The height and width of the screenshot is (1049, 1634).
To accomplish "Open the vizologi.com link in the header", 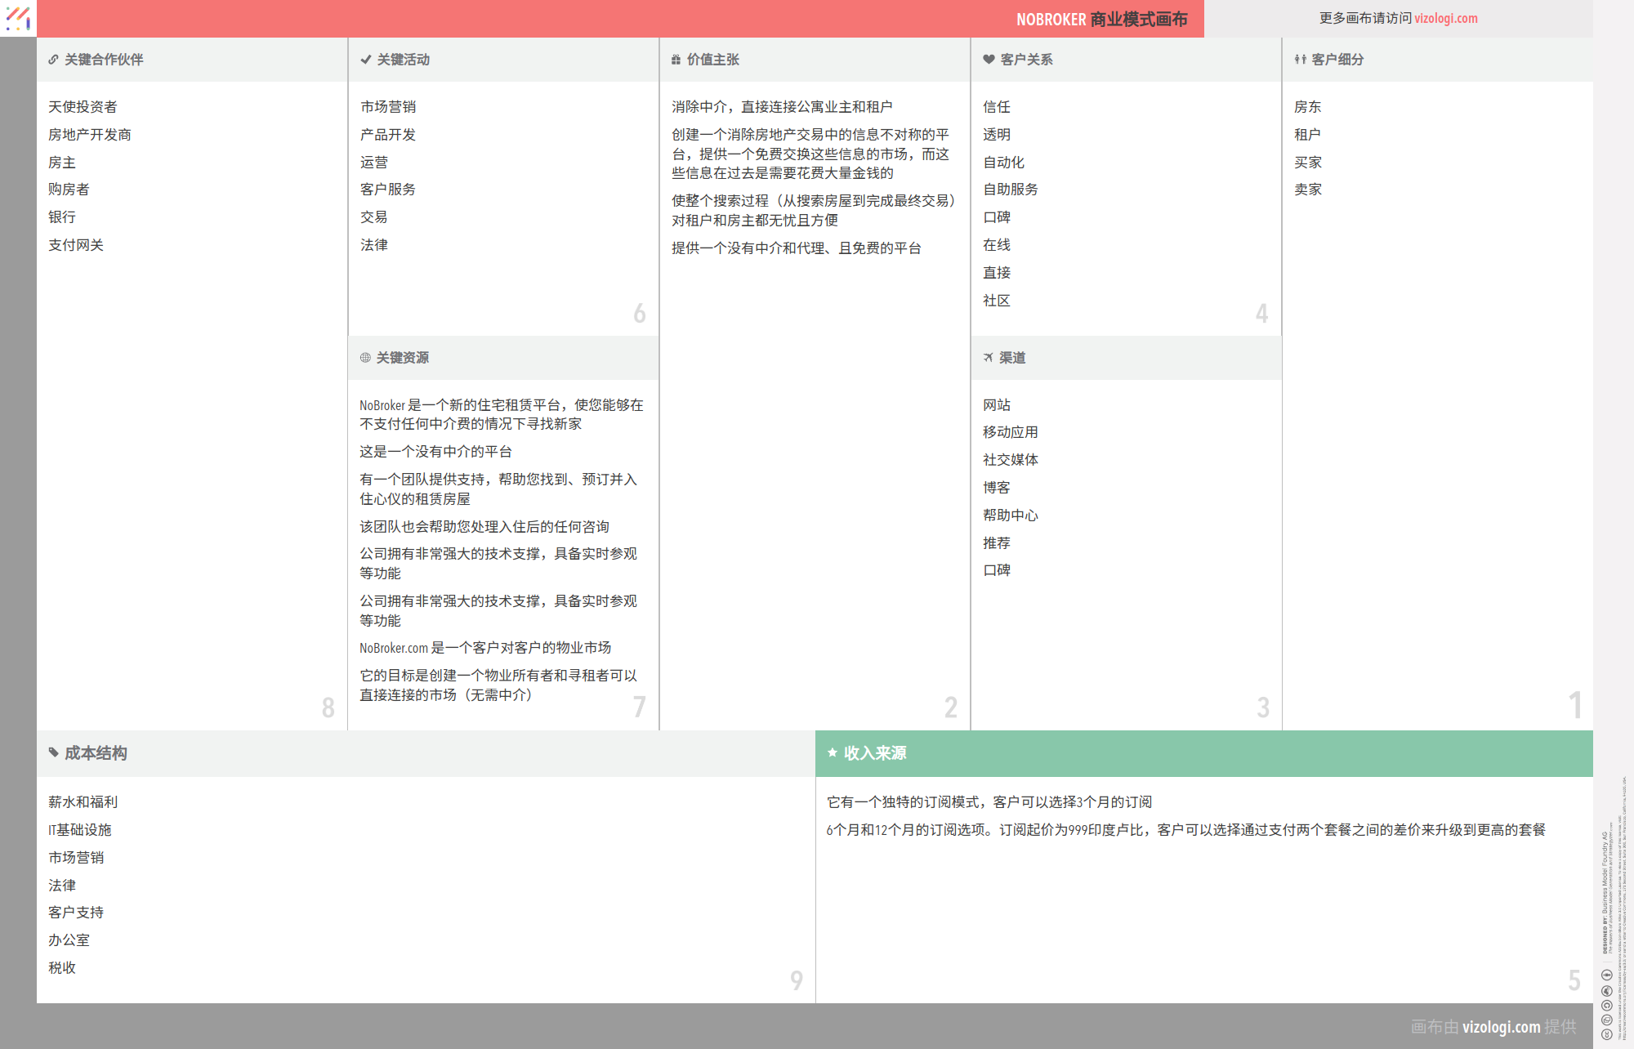I will pos(1445,18).
